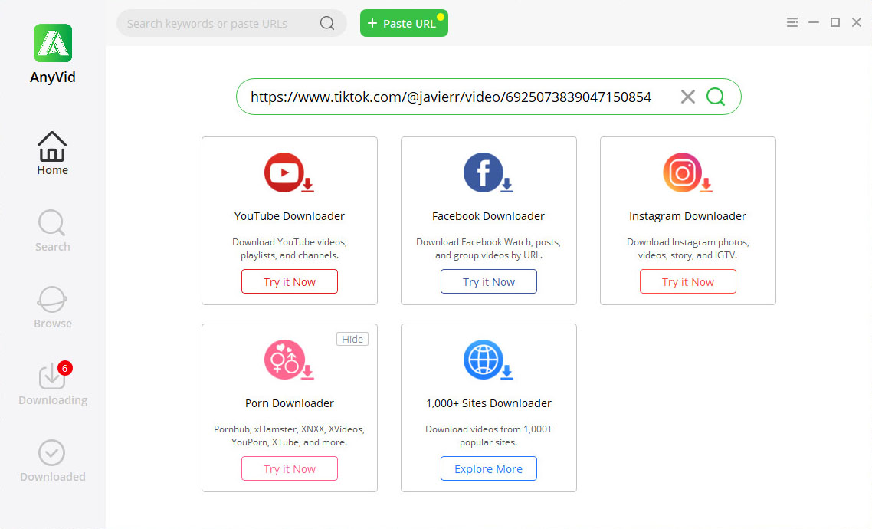
Task: Click the red 6 downloads badge
Action: tap(64, 368)
